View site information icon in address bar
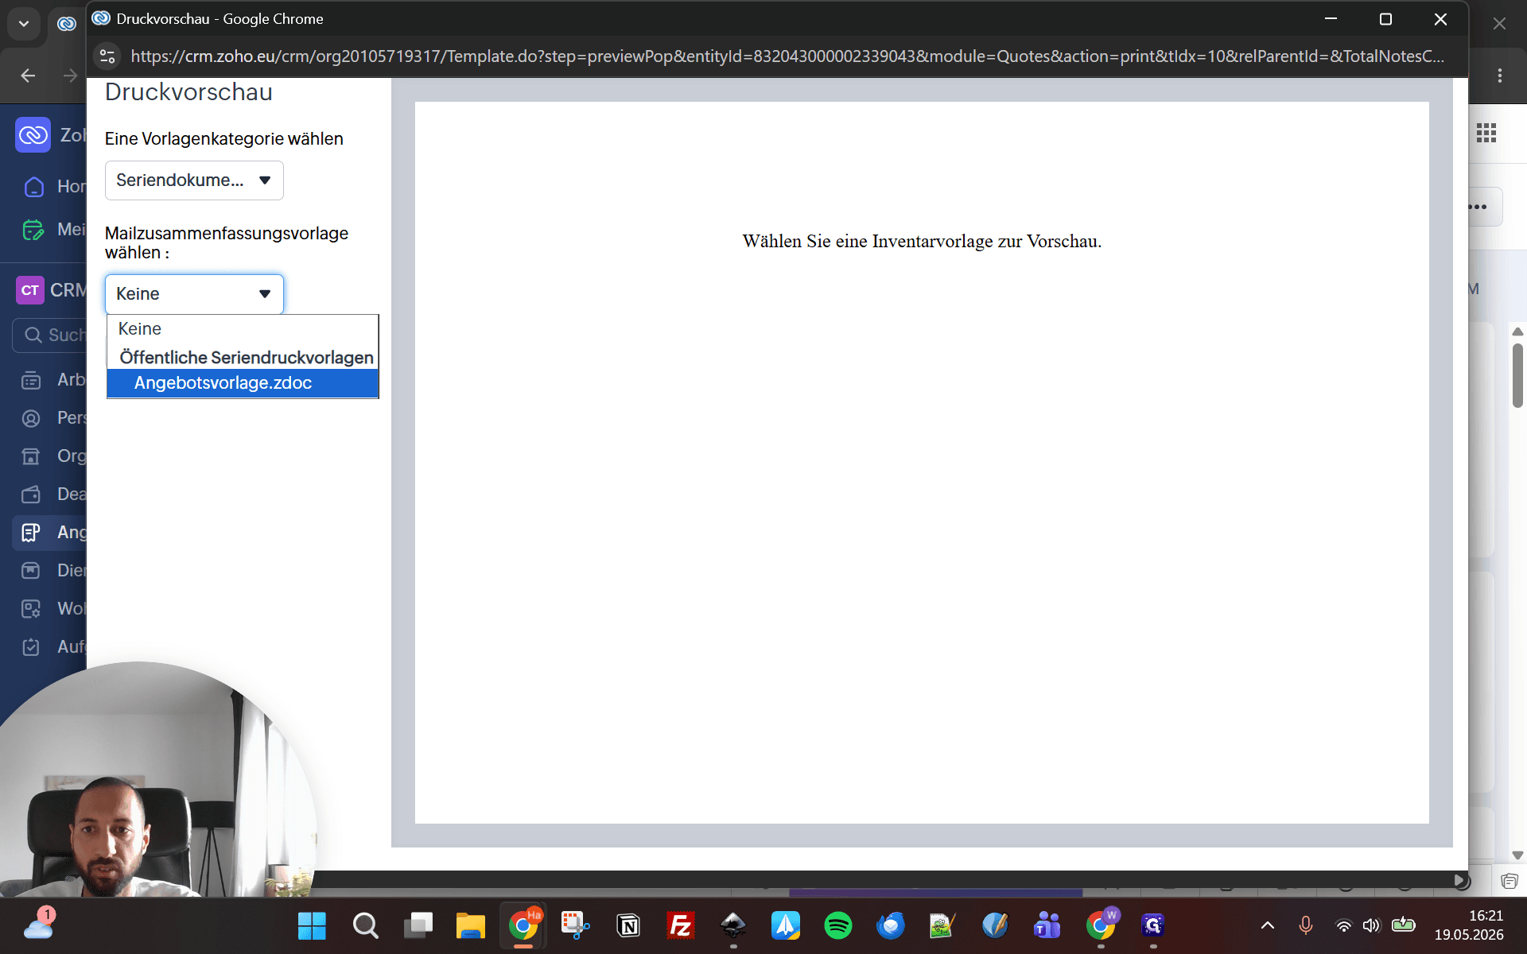This screenshot has height=954, width=1527. tap(107, 56)
